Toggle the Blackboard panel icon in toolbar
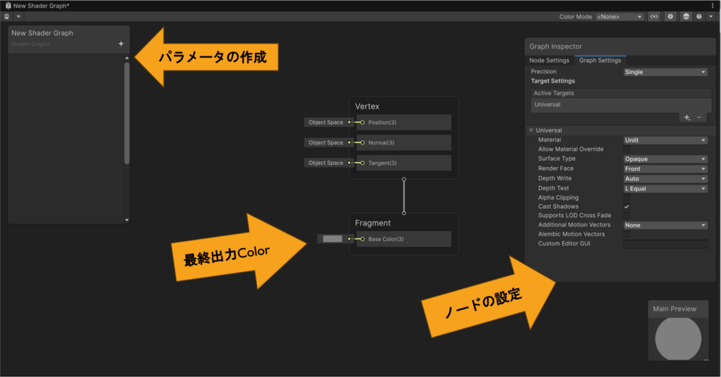This screenshot has height=377, width=721. [x=654, y=16]
